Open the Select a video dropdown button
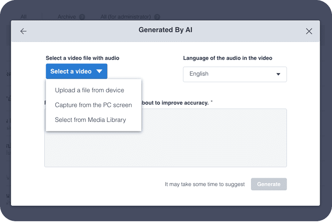Image resolution: width=332 pixels, height=222 pixels. tap(76, 71)
